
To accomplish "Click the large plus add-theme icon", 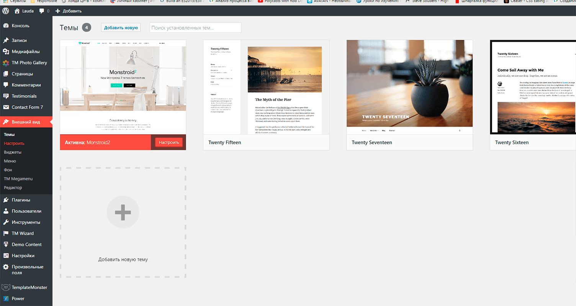I will pos(123,212).
